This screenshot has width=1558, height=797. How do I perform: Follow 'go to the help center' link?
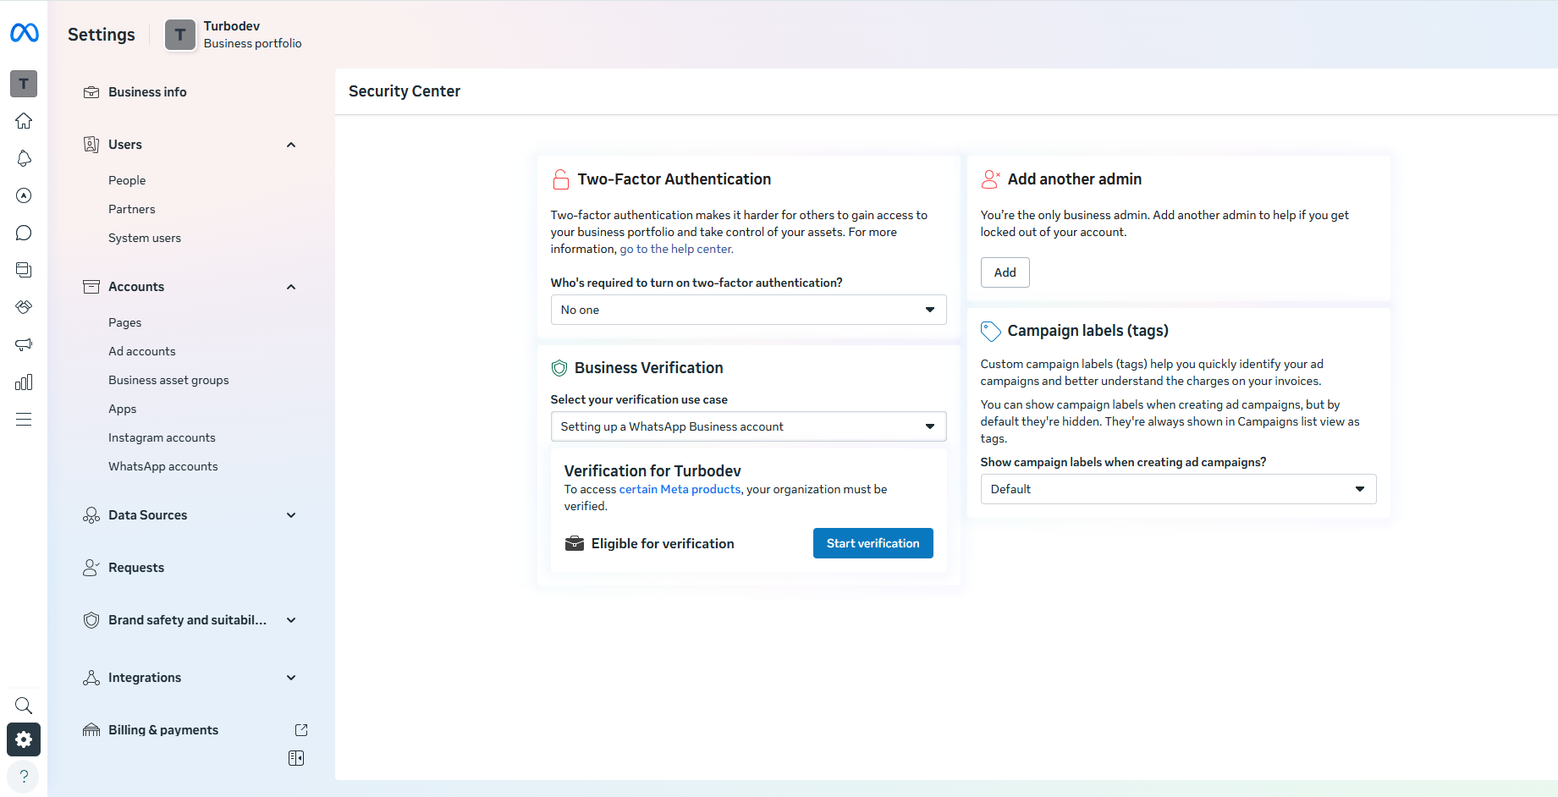676,249
